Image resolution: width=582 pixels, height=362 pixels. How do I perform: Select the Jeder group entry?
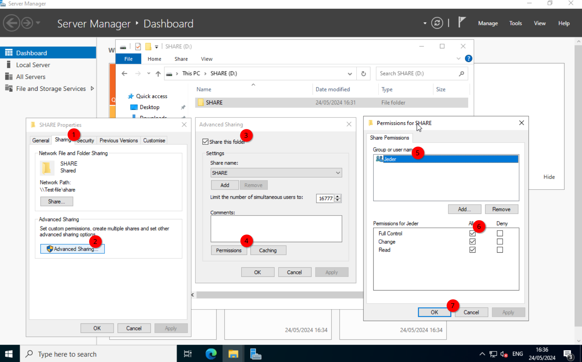[x=446, y=159]
